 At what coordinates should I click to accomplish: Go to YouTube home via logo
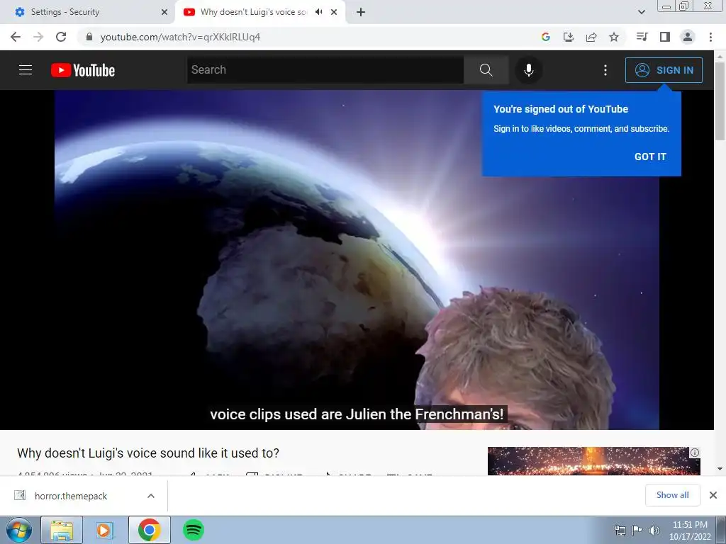tap(83, 70)
